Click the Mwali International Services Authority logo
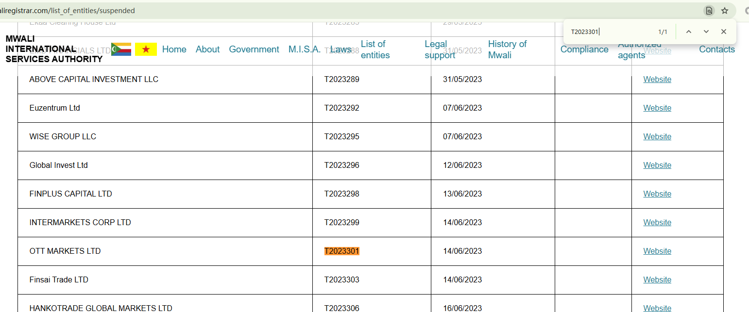Screen dimensions: 749x312 click(54, 49)
